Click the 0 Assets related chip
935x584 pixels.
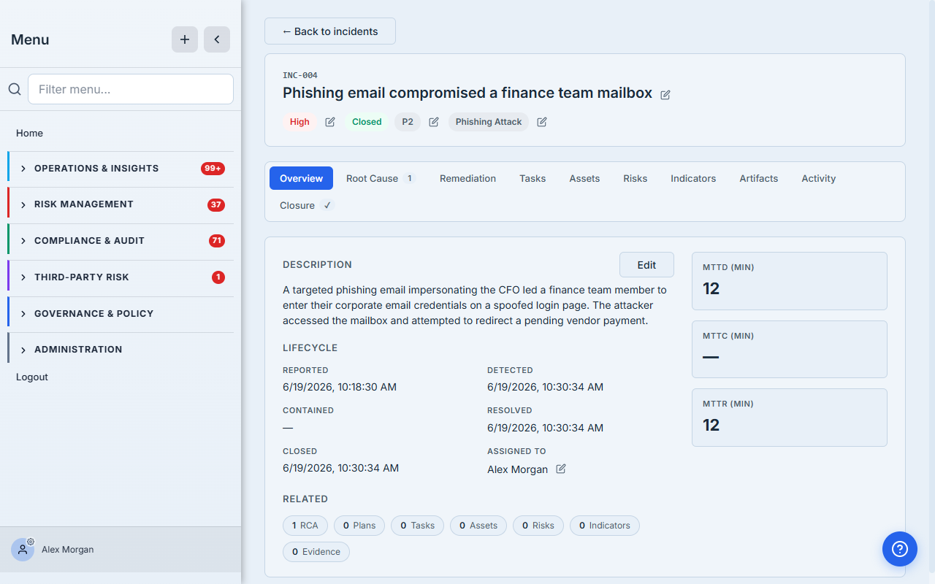[478, 526]
